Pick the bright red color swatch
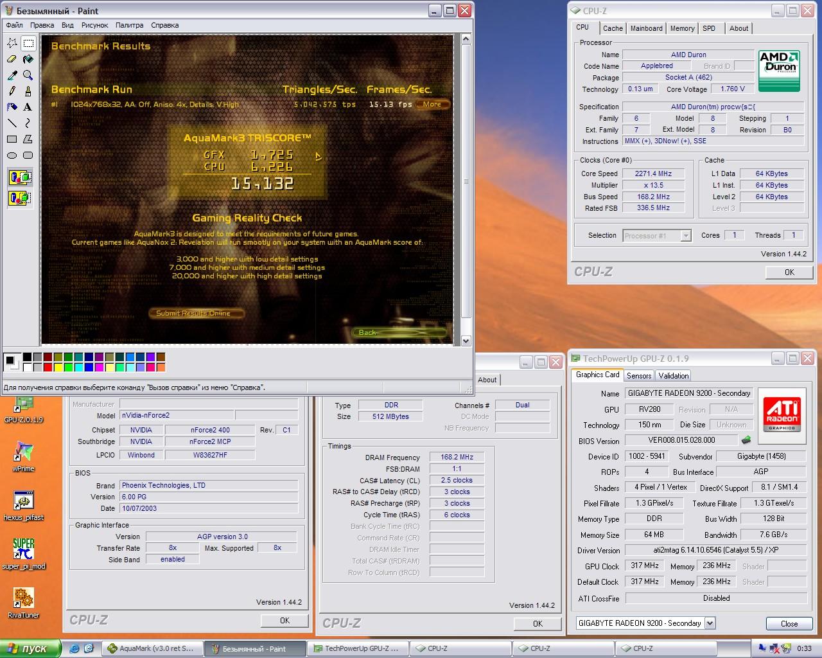The width and height of the screenshot is (822, 658). [48, 368]
